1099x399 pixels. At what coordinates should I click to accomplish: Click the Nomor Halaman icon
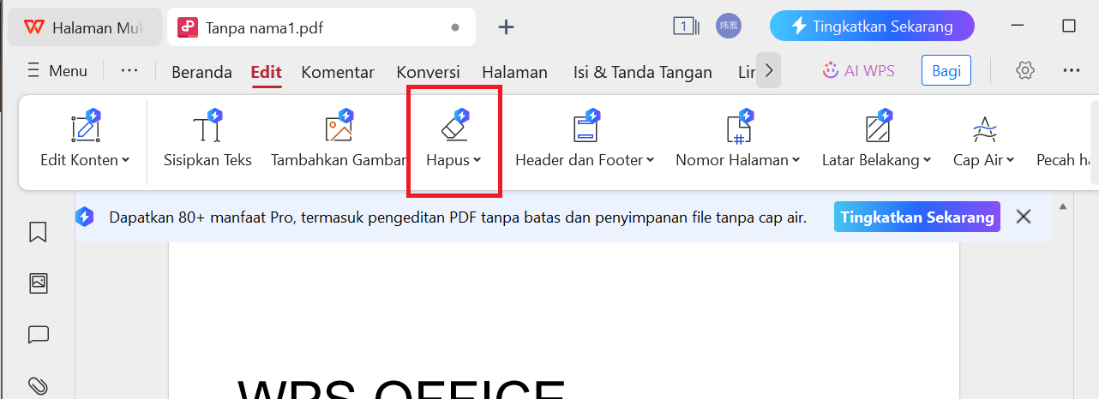click(x=738, y=128)
